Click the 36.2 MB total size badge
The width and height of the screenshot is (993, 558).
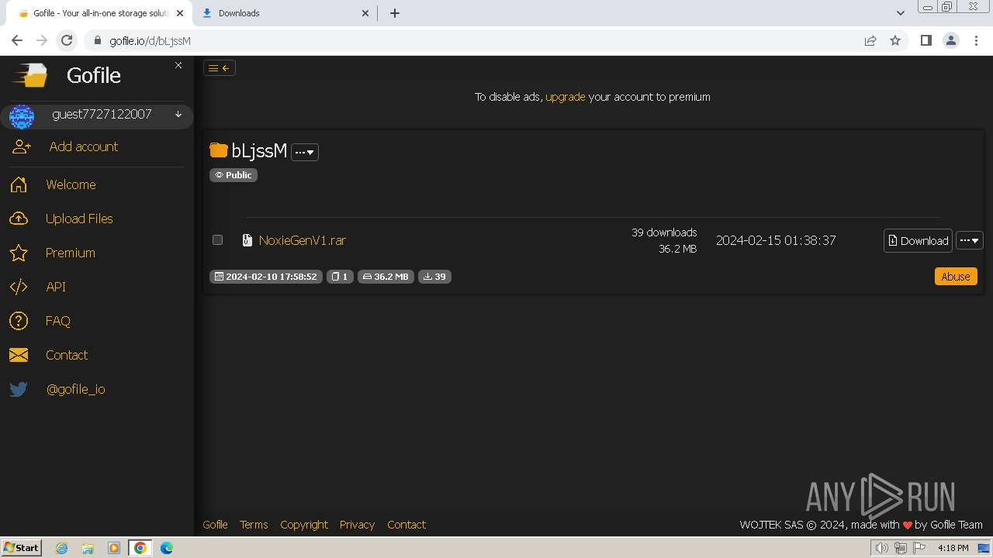[x=386, y=277]
